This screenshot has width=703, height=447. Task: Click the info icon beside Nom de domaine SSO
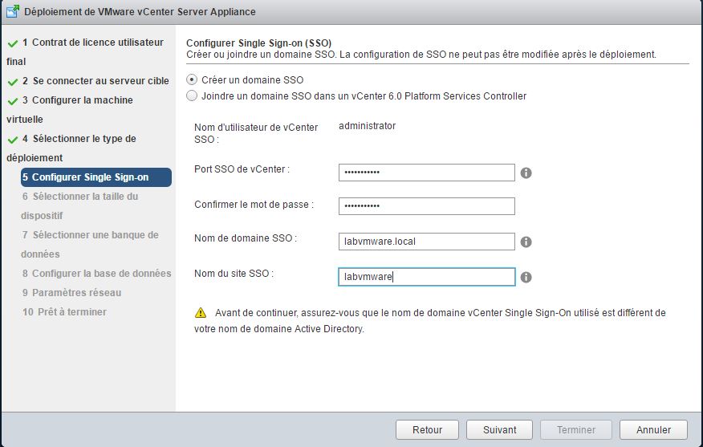[x=526, y=242]
